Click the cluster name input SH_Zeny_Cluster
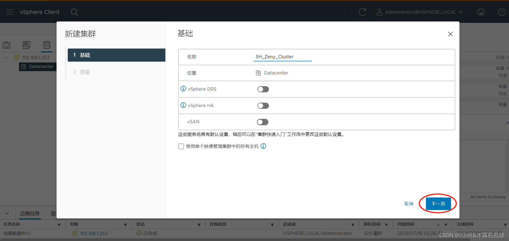This screenshot has width=509, height=241. point(283,57)
